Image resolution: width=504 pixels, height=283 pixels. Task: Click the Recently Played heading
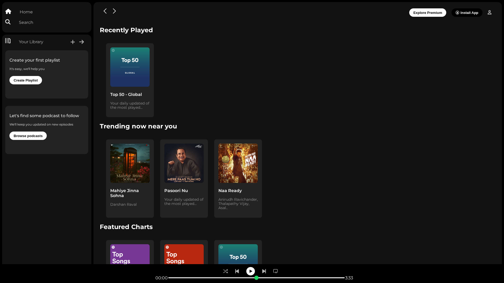[126, 30]
